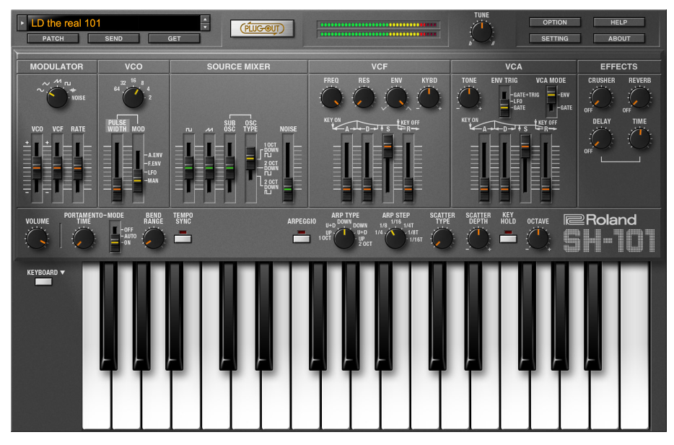Click the VCF decay (D) slider handle
This screenshot has height=445, width=674.
(367, 189)
